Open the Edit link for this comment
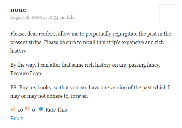Viewport: 182px width, 128px height. tap(71, 17)
